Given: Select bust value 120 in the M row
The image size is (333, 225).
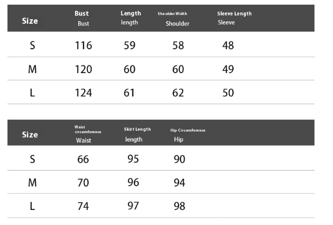Looking at the screenshot, I should pyautogui.click(x=83, y=69).
